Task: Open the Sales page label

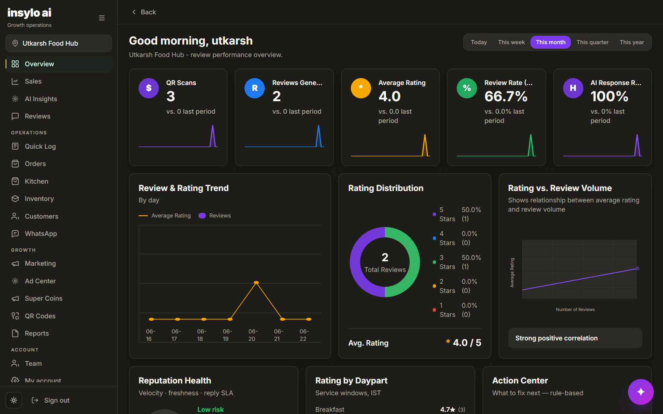Action: click(33, 81)
